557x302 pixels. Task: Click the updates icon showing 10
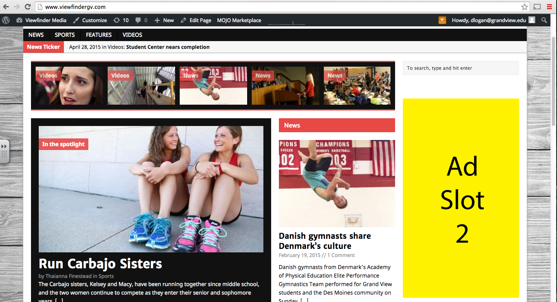point(117,20)
